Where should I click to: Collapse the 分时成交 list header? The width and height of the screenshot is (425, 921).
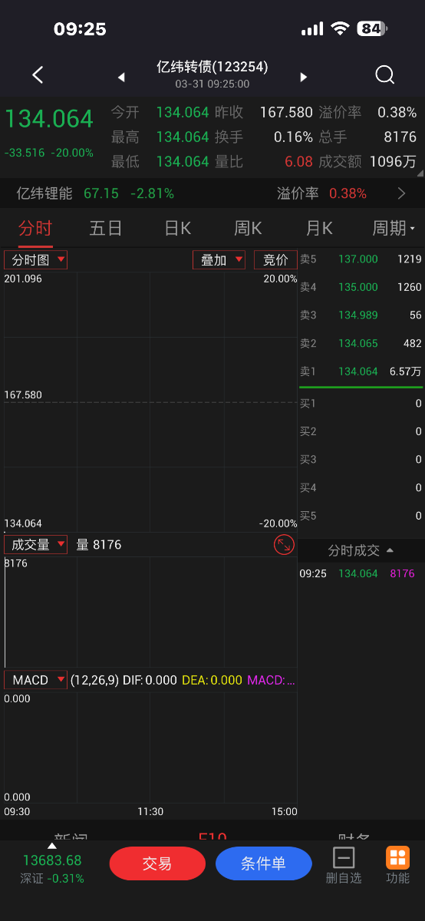(361, 550)
